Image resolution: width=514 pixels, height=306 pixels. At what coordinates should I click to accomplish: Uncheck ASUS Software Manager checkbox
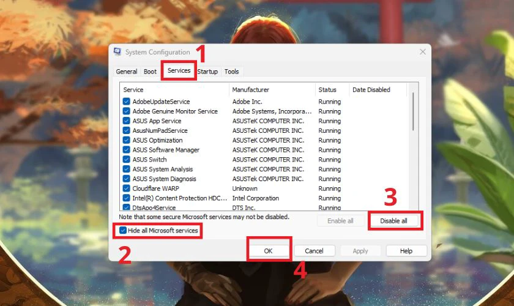[x=126, y=150]
